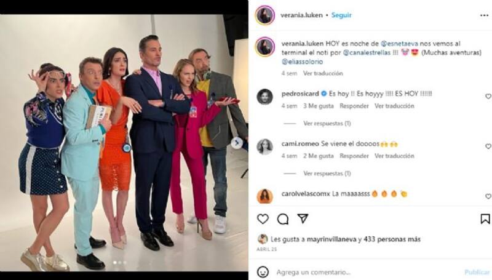Expand replies under cami.romeo's comment
The width and height of the screenshot is (492, 280).
(x=327, y=174)
